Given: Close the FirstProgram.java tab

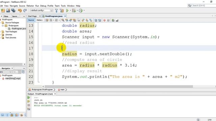Looking at the screenshot, I should [65, 16].
